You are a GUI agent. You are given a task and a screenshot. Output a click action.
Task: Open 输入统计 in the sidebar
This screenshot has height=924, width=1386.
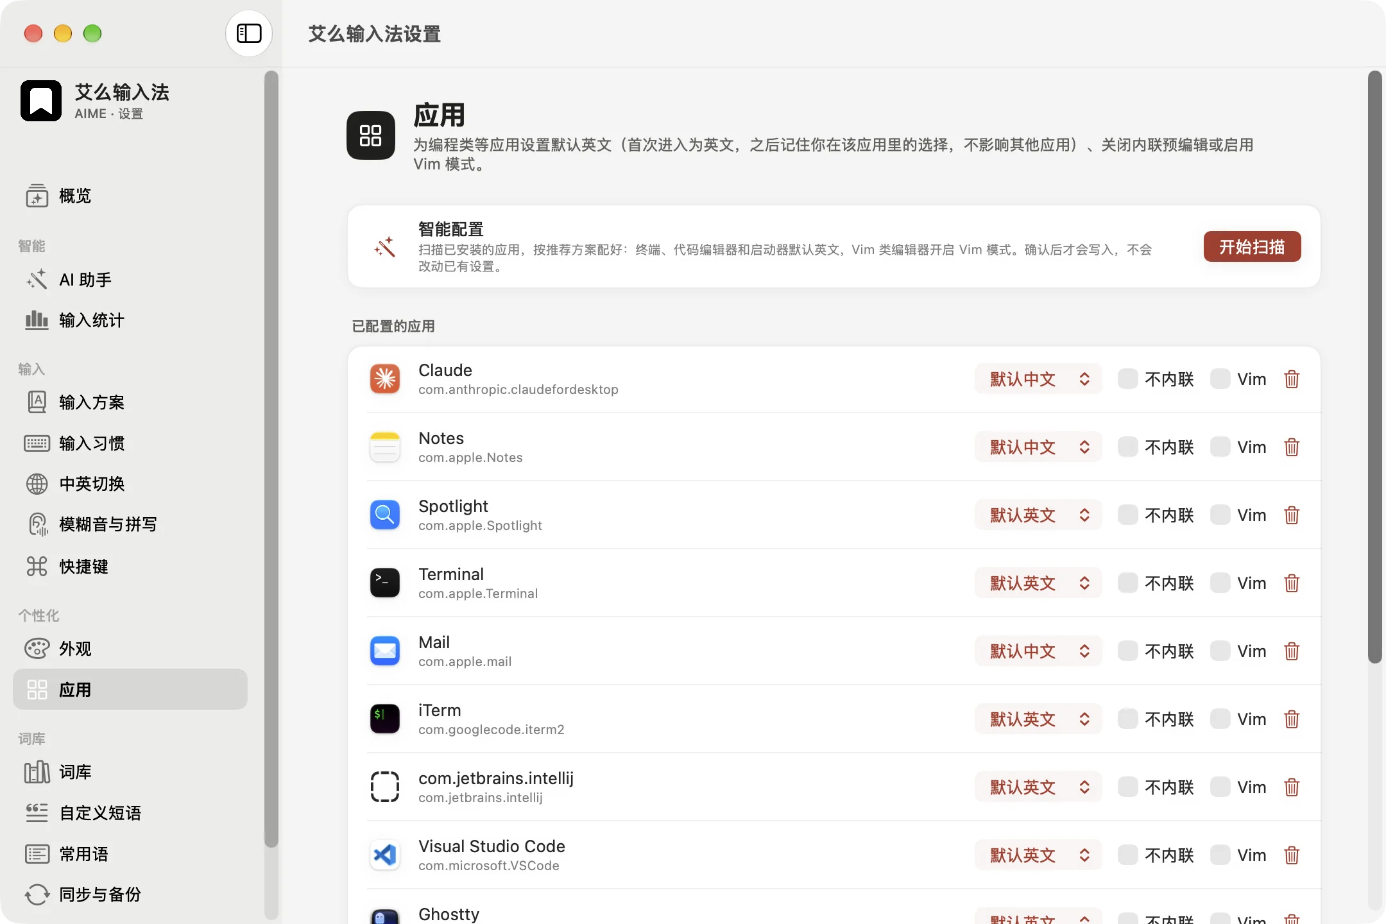[x=130, y=320]
